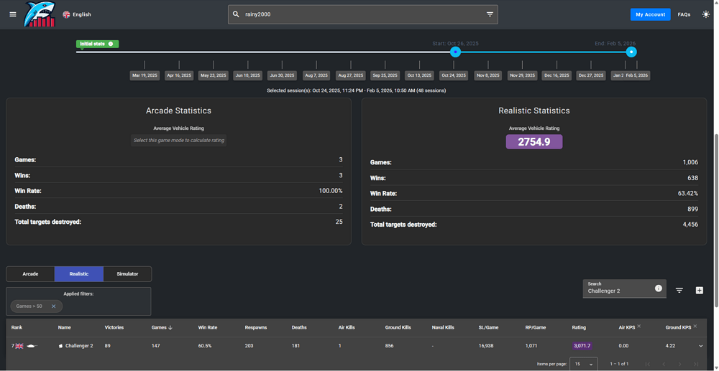Viewport: 719px width, 371px height.
Task: Open the hamburger navigation menu
Action: (x=12, y=14)
